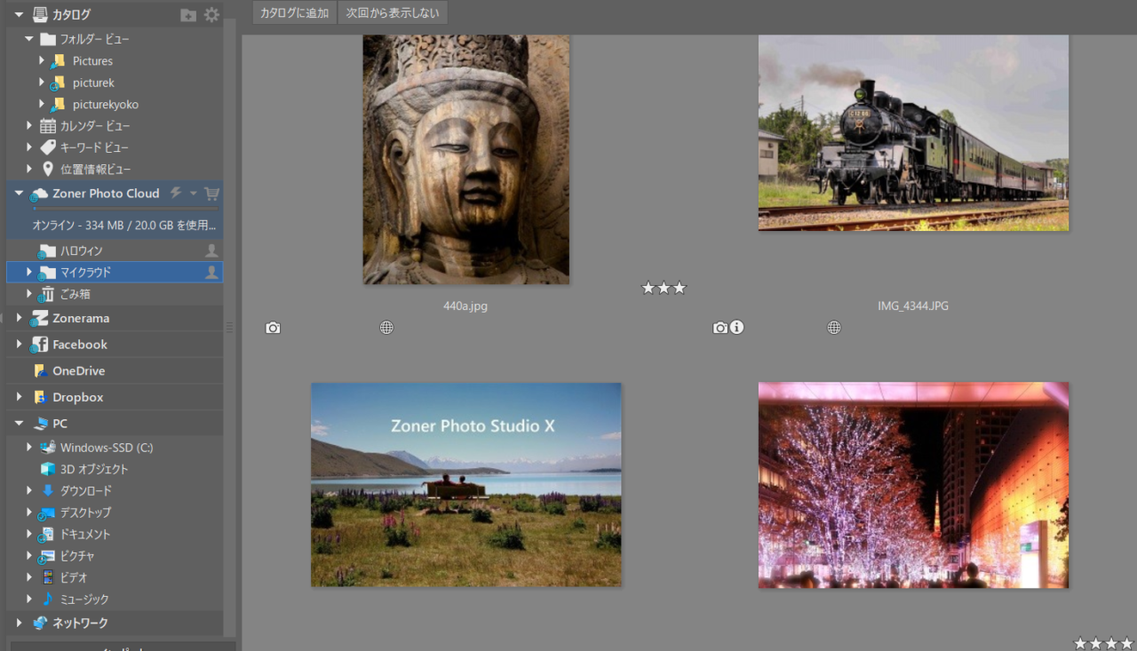Viewport: 1137px width, 651px height.
Task: Open catalog settings gear icon
Action: point(211,14)
